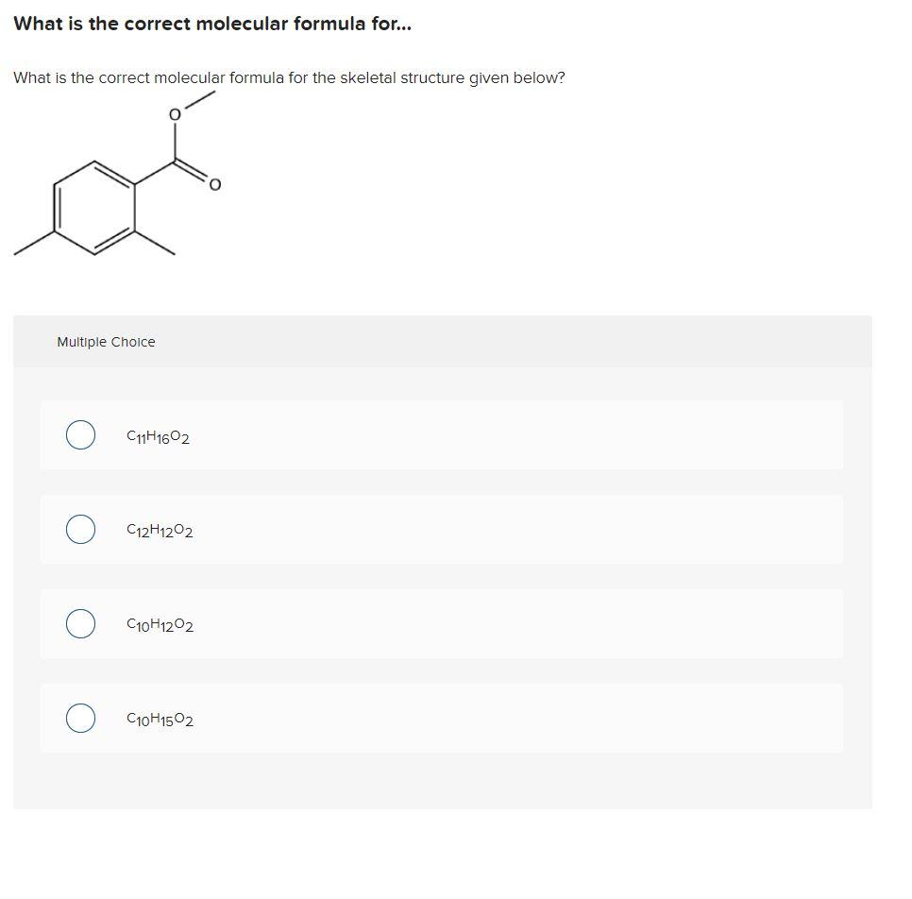Click the ester oxygen label in the diagram
The image size is (912, 899).
(x=173, y=114)
